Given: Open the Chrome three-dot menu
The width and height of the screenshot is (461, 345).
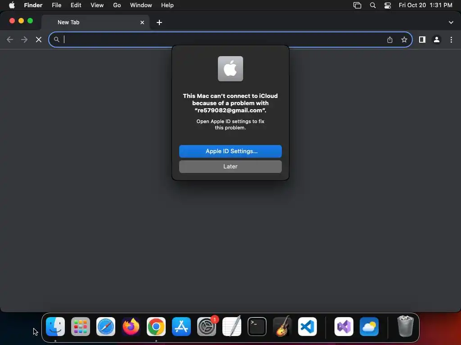Looking at the screenshot, I should click(451, 40).
